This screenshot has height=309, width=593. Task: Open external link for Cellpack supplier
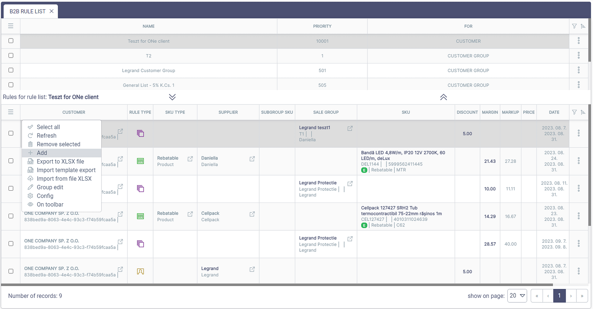[x=252, y=214]
